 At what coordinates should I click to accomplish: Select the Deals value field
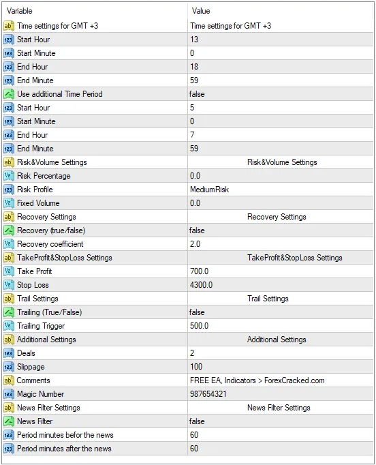pos(280,353)
